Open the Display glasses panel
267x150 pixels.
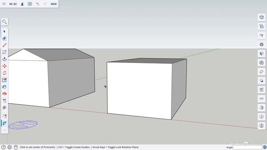click(262, 99)
